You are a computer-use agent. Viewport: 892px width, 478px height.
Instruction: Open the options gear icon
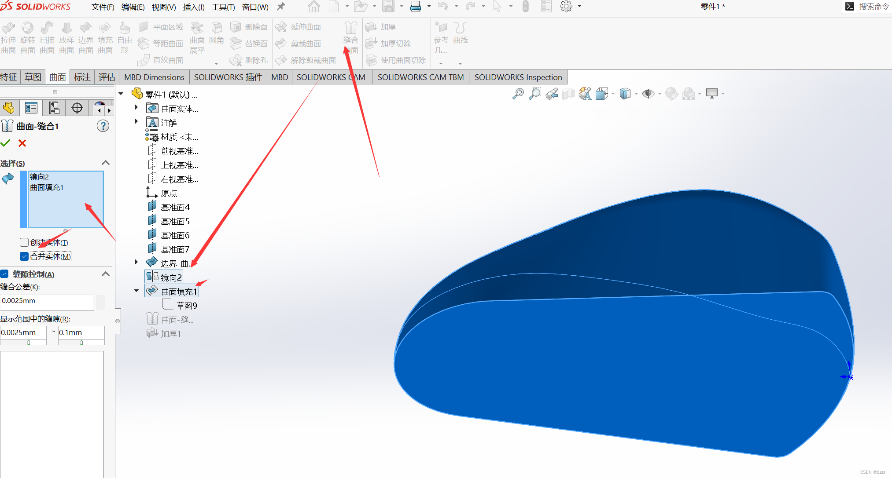pos(566,7)
